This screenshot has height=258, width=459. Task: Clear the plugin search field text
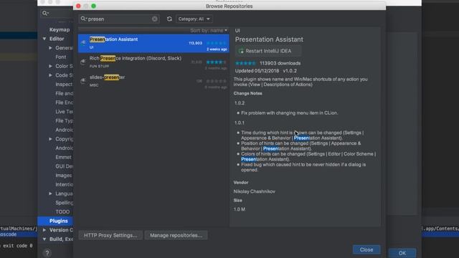point(155,19)
